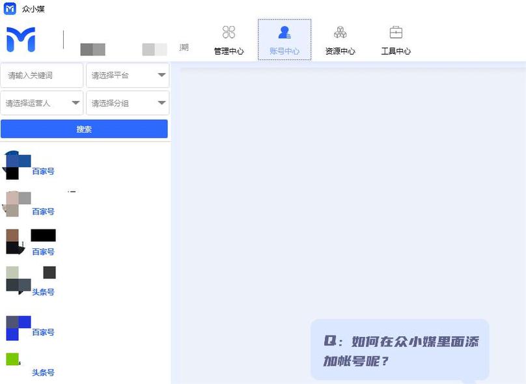Open the 请选择运营人 dropdown

(x=42, y=102)
